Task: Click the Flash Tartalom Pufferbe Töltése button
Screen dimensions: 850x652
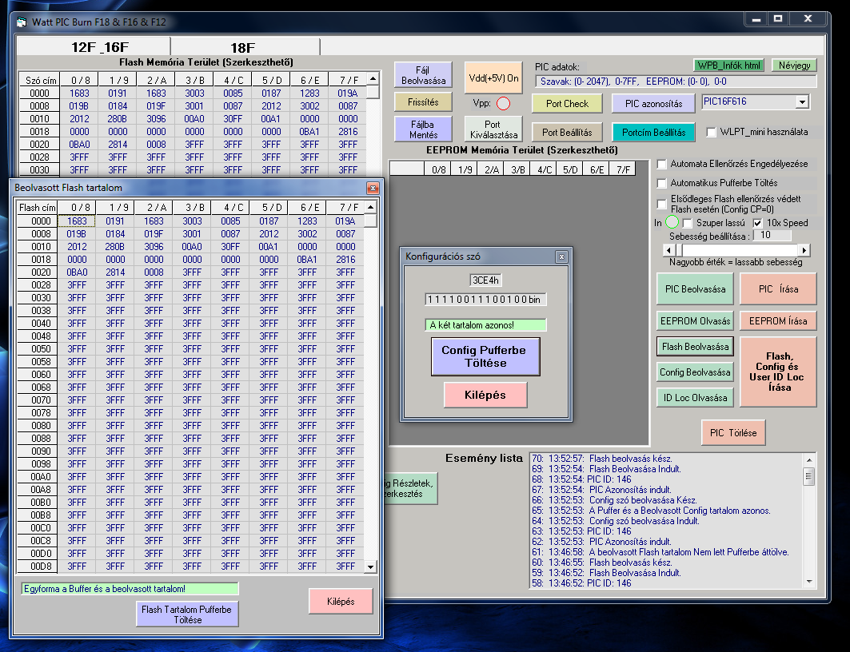Action: [x=186, y=614]
